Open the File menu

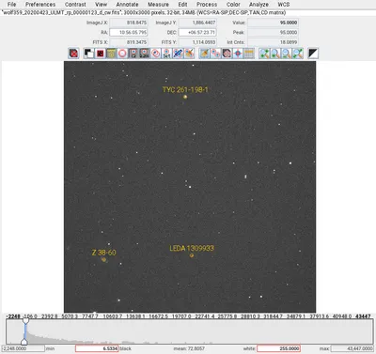[x=11, y=5]
